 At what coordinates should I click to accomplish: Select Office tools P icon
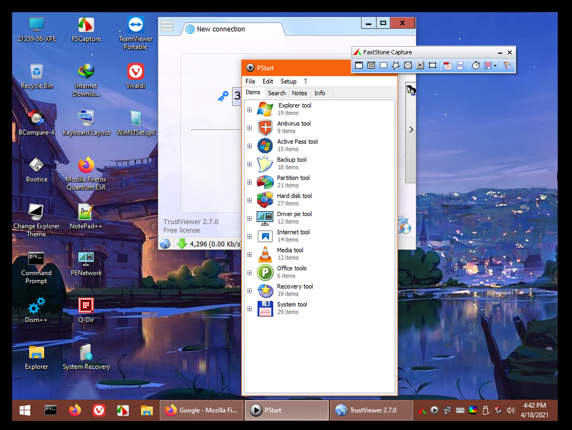pos(265,272)
